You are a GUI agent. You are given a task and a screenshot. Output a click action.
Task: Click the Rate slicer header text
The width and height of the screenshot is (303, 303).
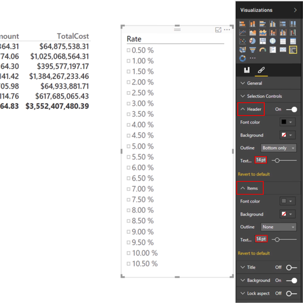tap(134, 39)
